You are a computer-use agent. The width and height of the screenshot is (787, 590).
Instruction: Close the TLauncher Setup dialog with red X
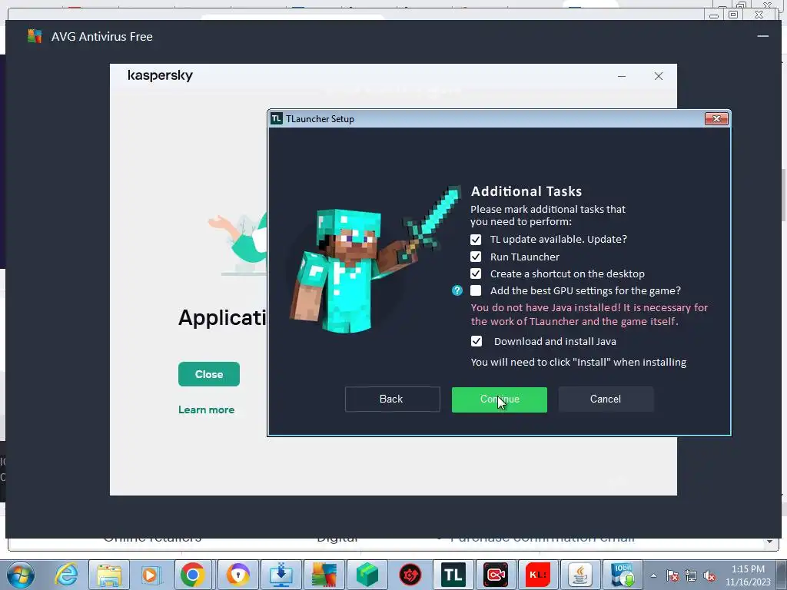click(x=716, y=118)
